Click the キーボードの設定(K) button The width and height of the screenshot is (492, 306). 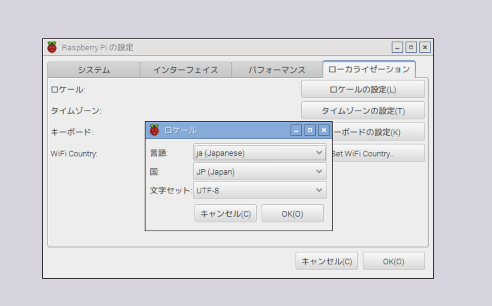379,132
